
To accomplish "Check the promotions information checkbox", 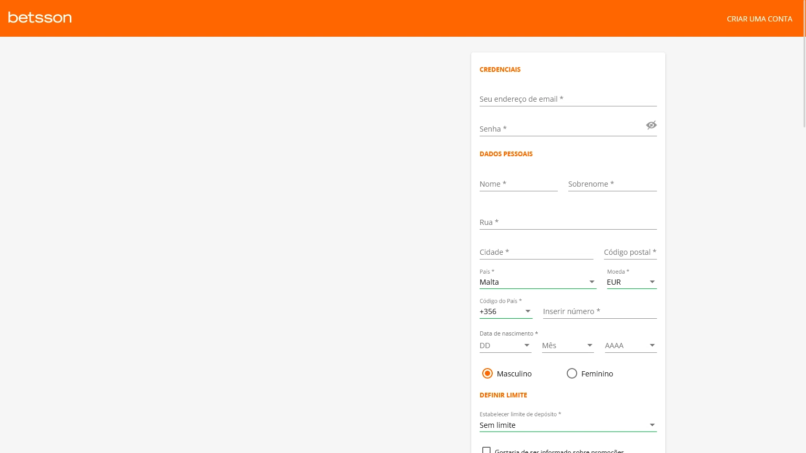I will [x=486, y=450].
